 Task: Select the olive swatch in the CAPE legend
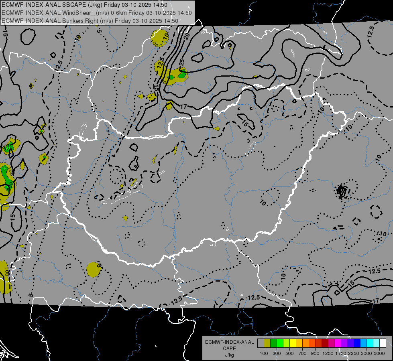pyautogui.click(x=267, y=343)
